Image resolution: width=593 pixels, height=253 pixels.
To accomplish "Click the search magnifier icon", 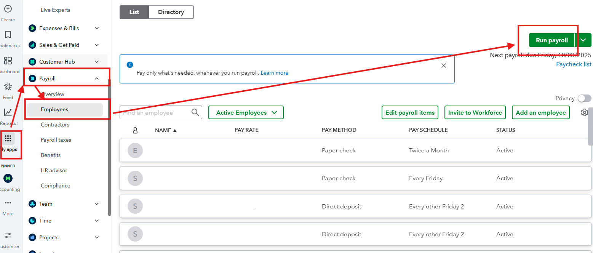I will pos(195,112).
